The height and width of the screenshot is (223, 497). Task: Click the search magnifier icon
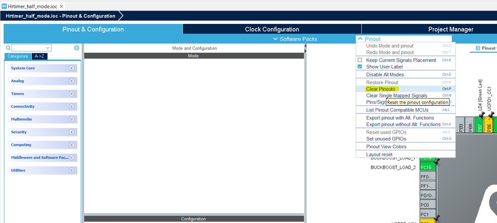click(8, 48)
